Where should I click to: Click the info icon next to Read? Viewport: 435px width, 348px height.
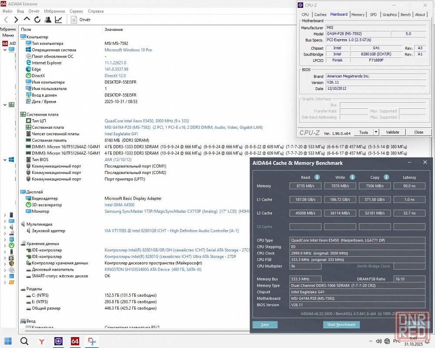click(x=317, y=177)
